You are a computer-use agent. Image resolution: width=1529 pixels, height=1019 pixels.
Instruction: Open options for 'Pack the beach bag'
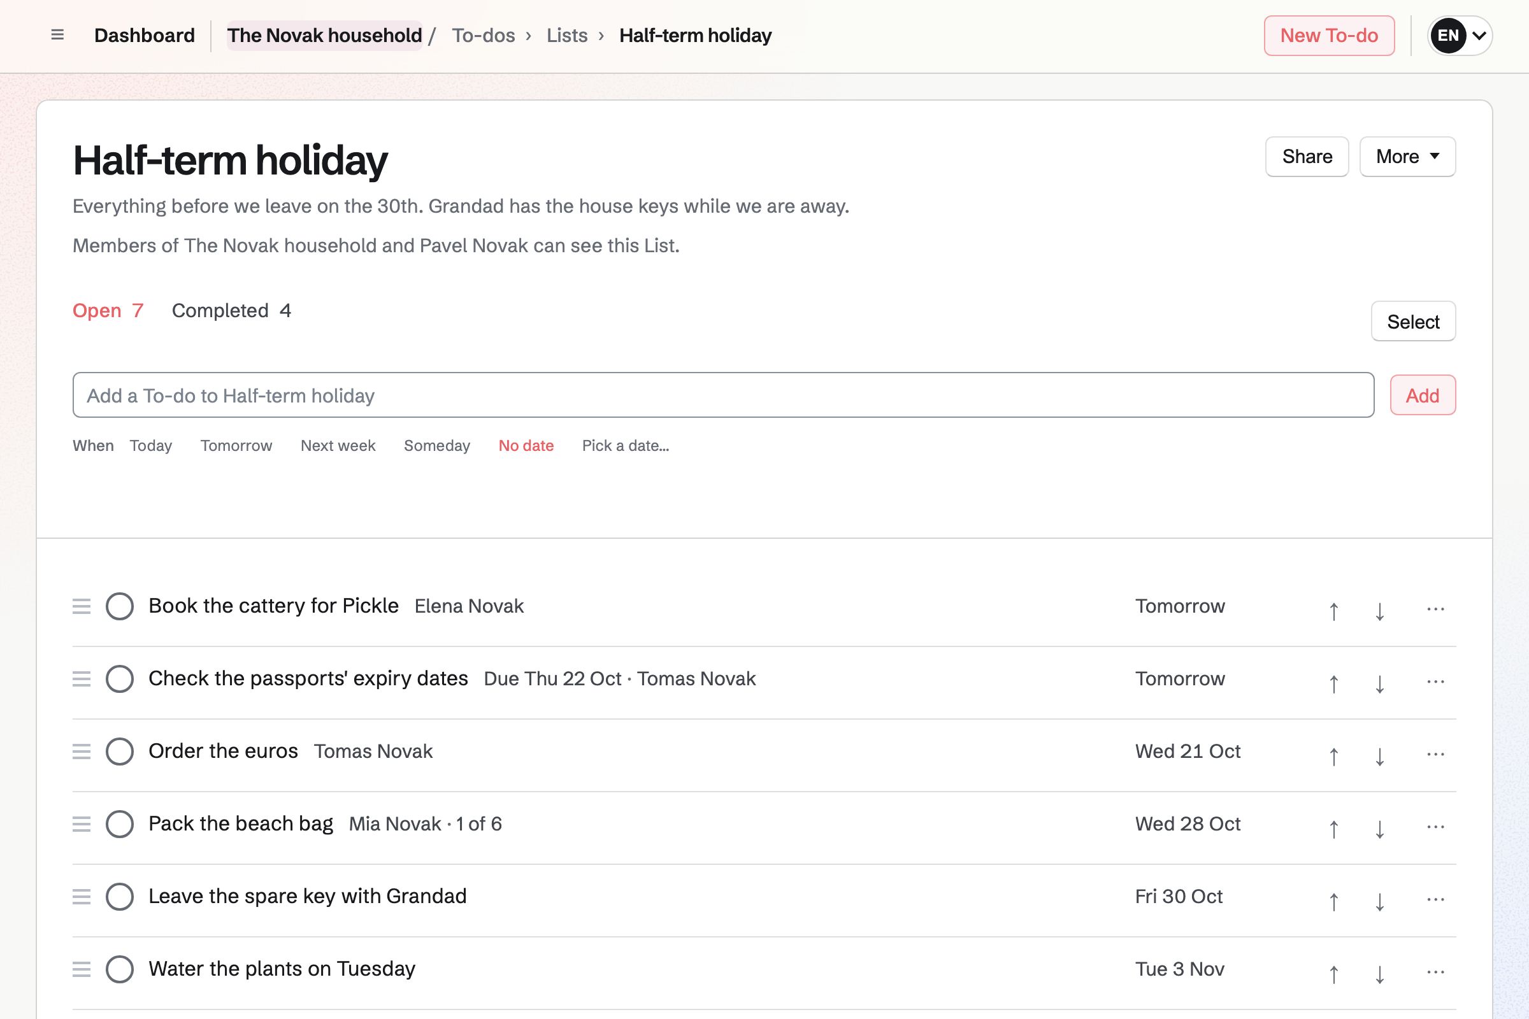1435,827
